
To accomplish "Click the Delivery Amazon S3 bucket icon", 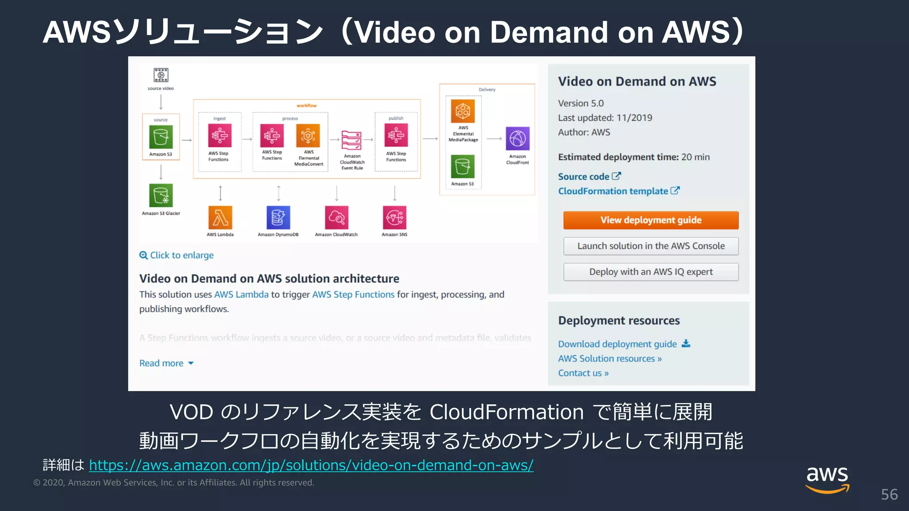I will pyautogui.click(x=462, y=166).
